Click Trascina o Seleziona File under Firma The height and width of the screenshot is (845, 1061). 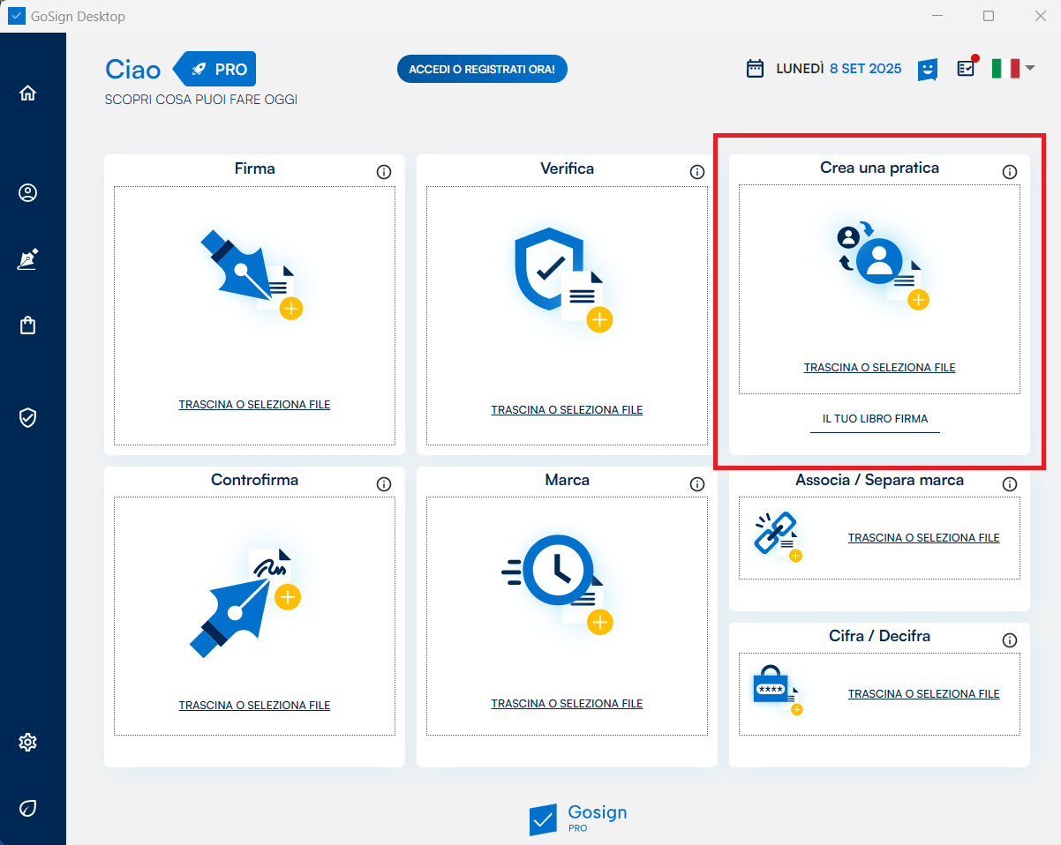click(x=254, y=405)
